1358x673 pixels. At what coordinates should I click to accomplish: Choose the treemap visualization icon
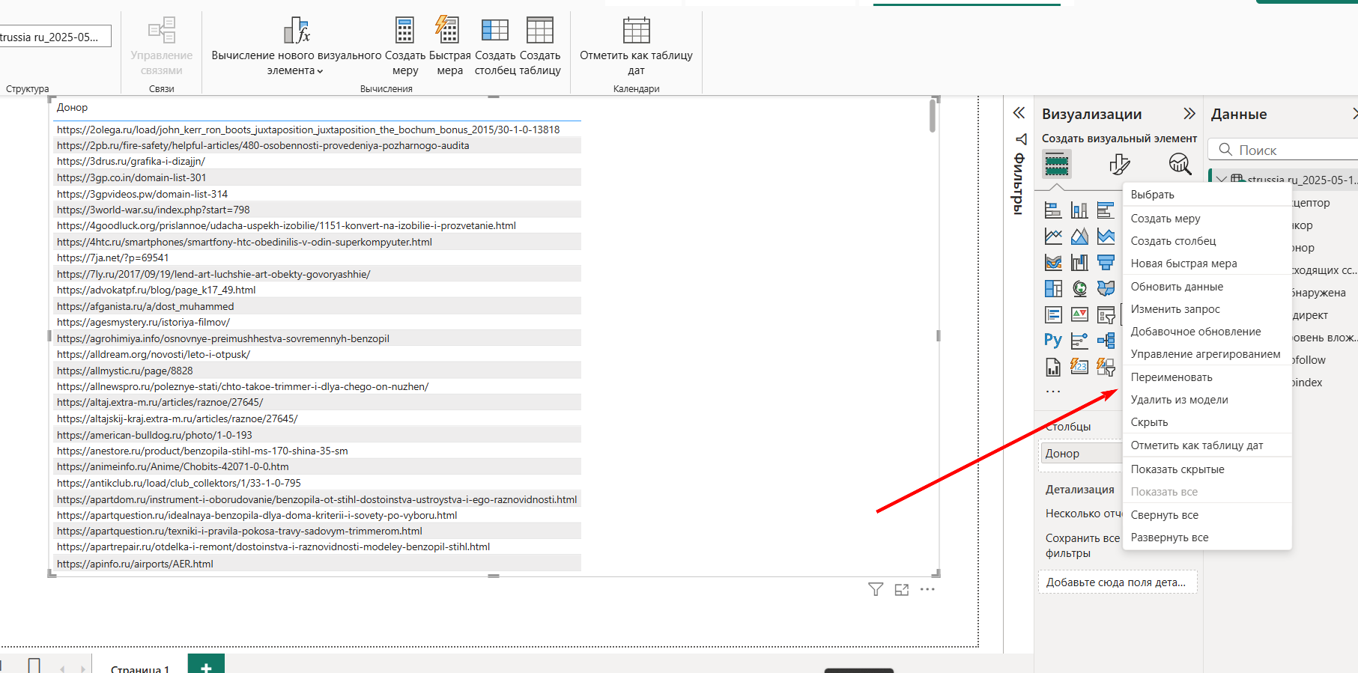pos(1053,288)
